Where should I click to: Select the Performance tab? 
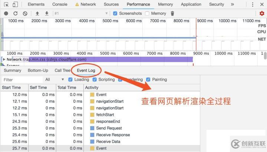point(138,4)
